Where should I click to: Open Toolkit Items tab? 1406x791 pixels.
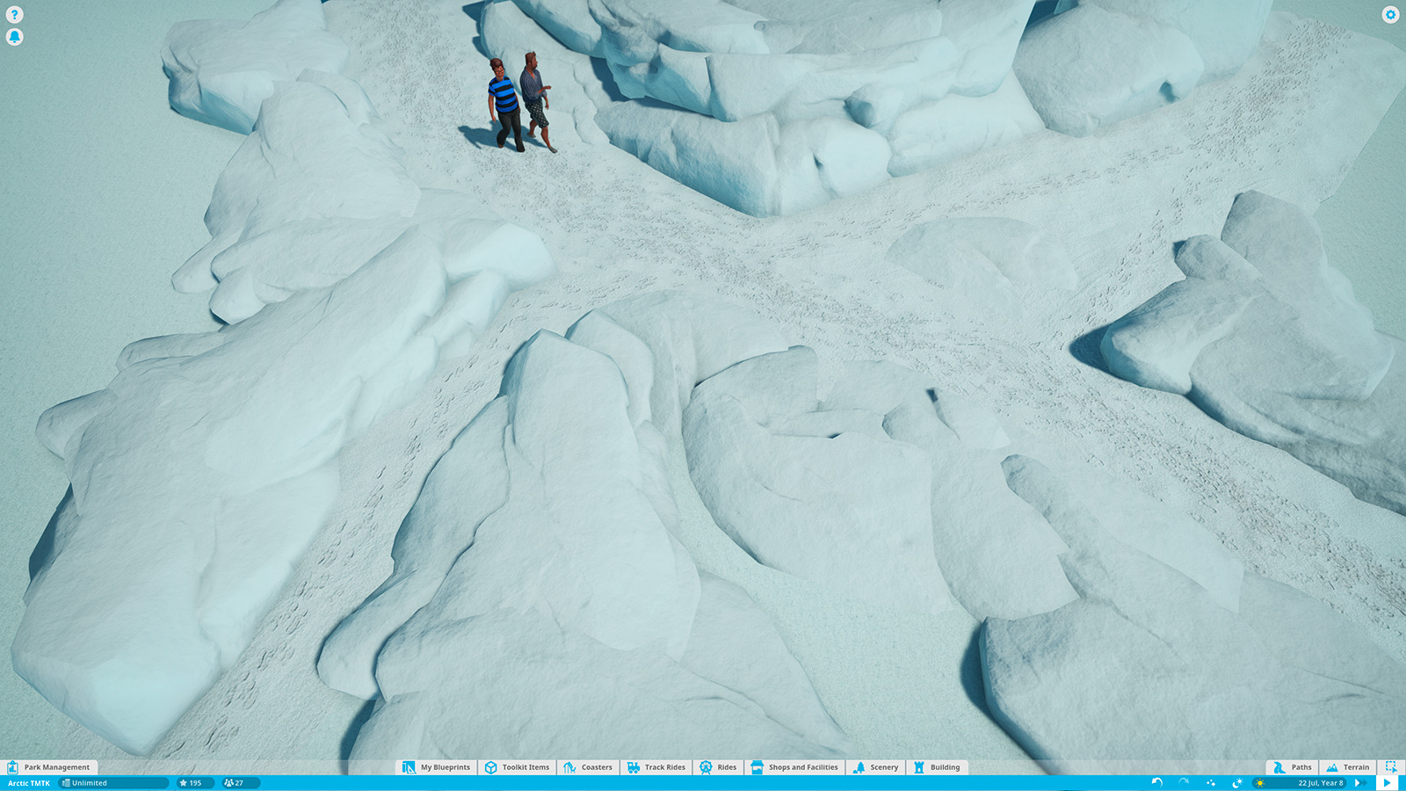point(517,767)
